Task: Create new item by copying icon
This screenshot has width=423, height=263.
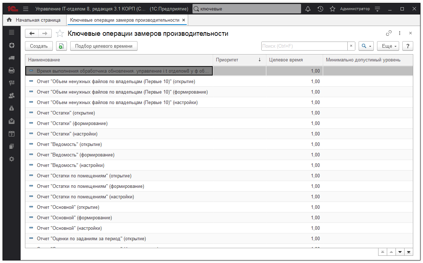Action: 62,46
